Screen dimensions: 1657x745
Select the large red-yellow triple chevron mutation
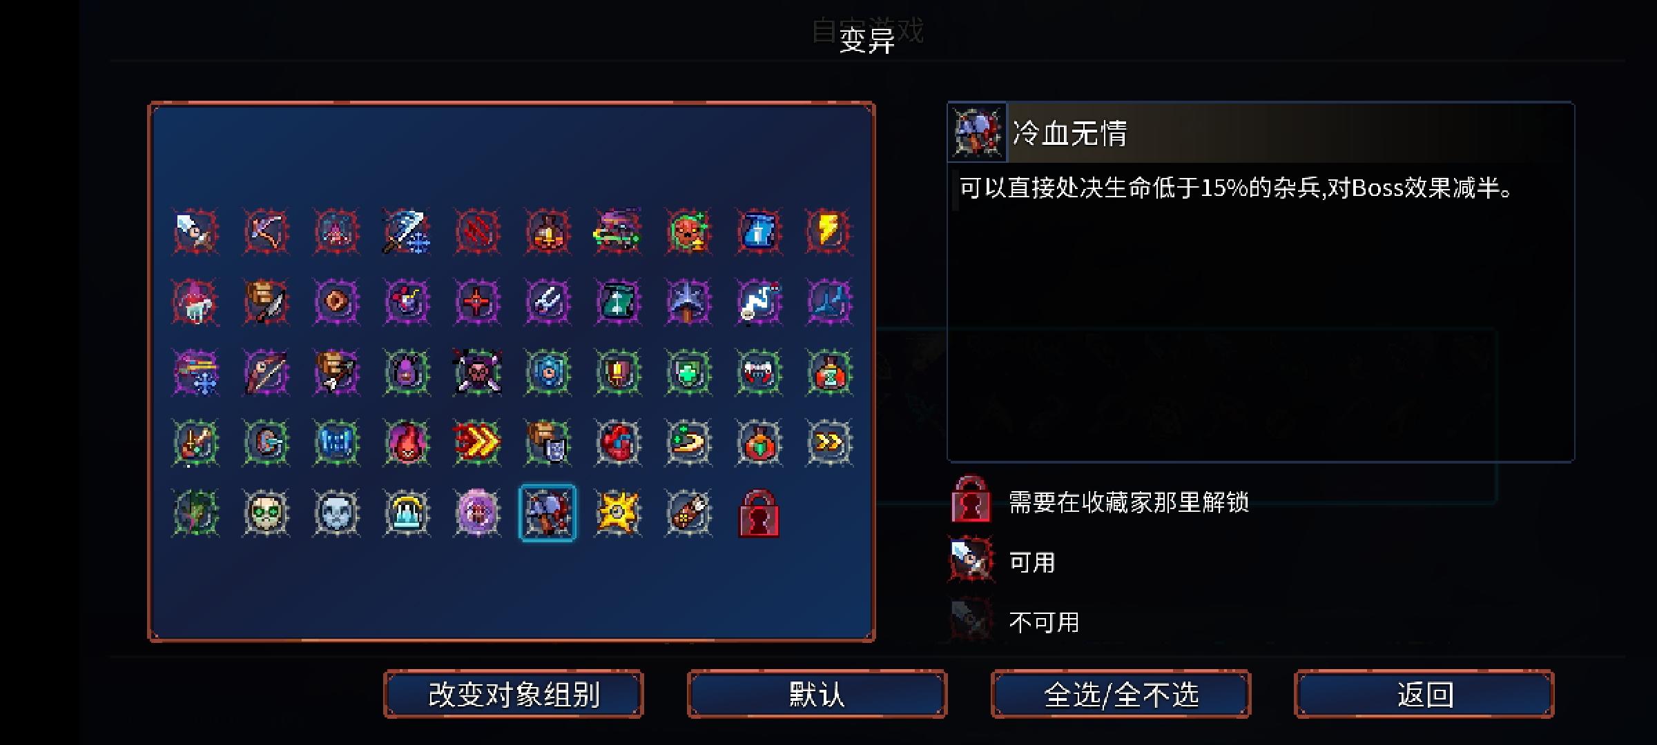click(477, 442)
